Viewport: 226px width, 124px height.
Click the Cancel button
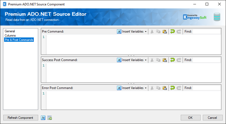[x=212, y=118]
